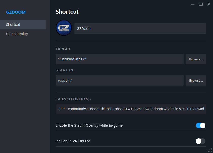Screen dimensions: 213x153
Task: Click the Start In directory field
Action: pyautogui.click(x=120, y=80)
